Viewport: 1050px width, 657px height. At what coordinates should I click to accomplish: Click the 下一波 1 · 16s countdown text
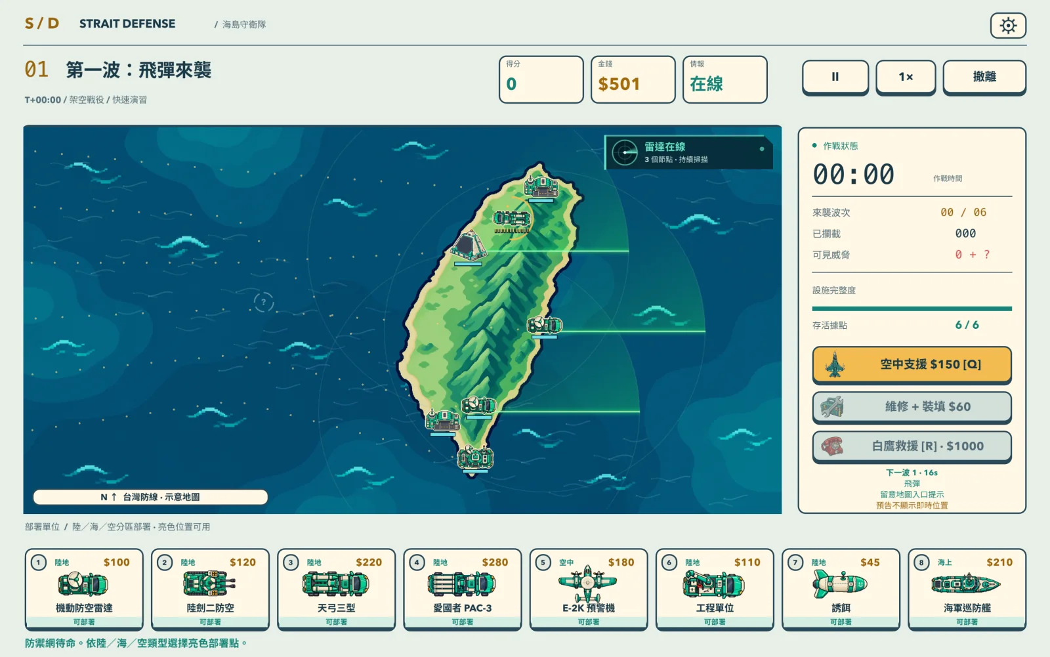click(x=912, y=473)
